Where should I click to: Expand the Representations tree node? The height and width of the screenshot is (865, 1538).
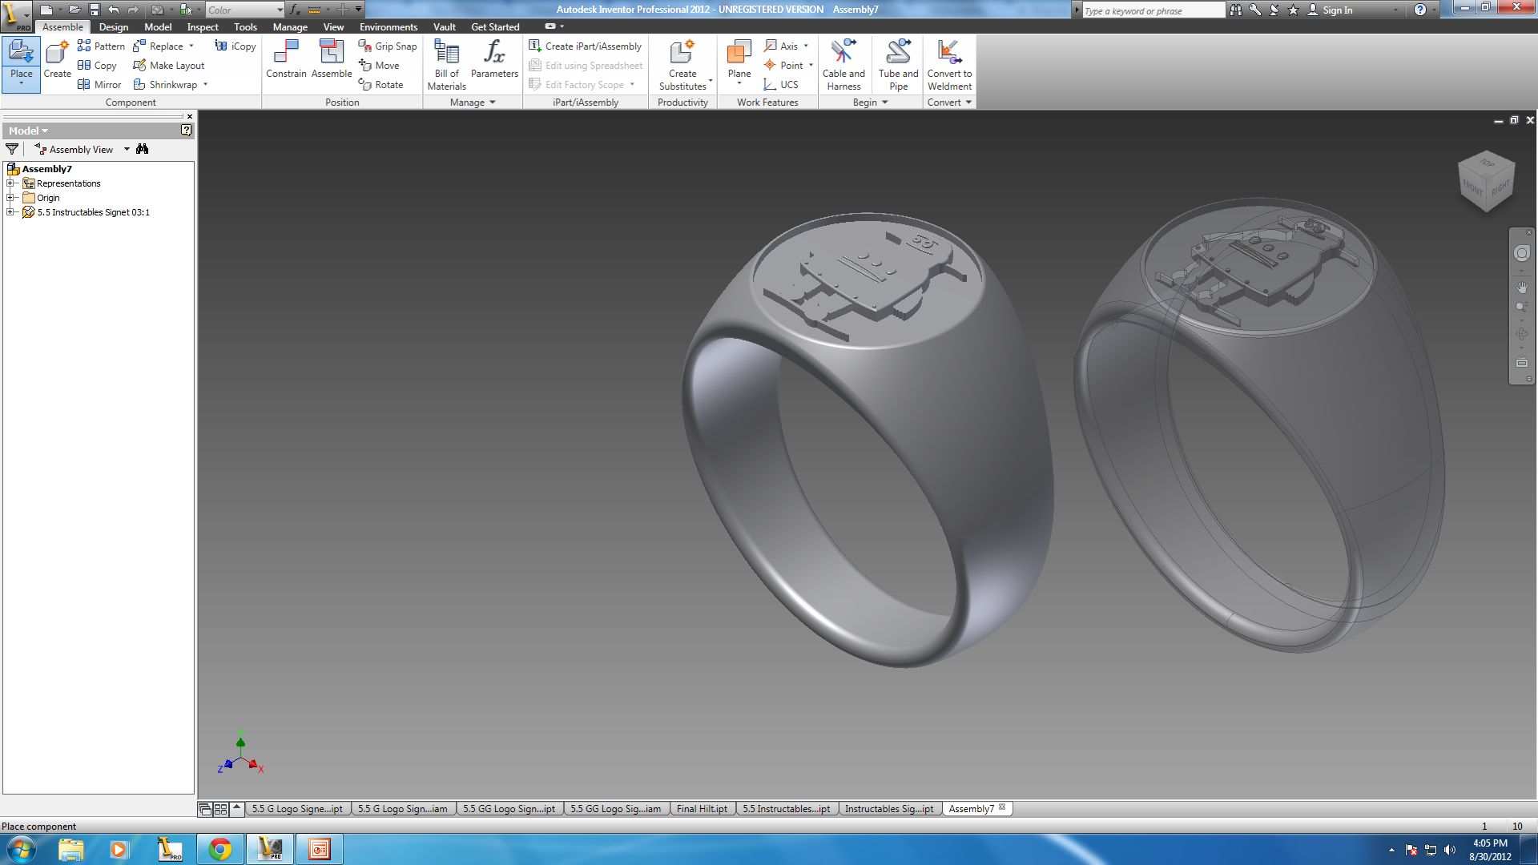pyautogui.click(x=10, y=183)
